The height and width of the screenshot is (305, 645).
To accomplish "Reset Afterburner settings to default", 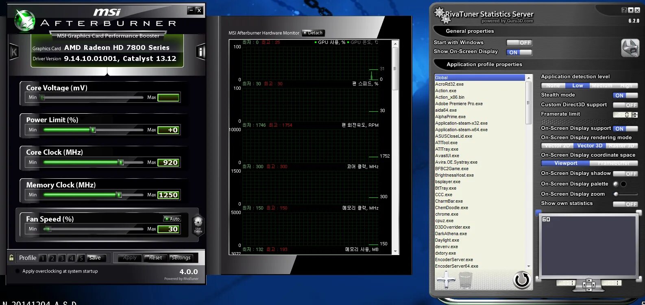I will (155, 258).
